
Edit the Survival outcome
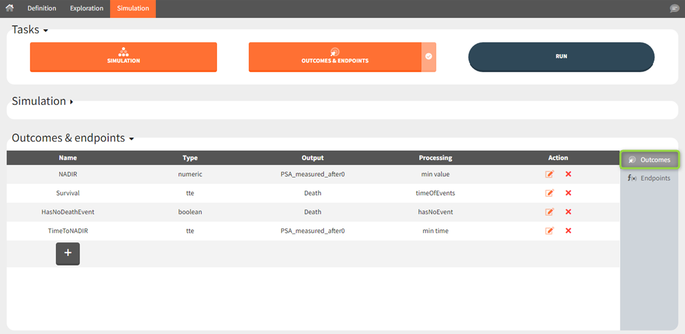click(x=549, y=193)
